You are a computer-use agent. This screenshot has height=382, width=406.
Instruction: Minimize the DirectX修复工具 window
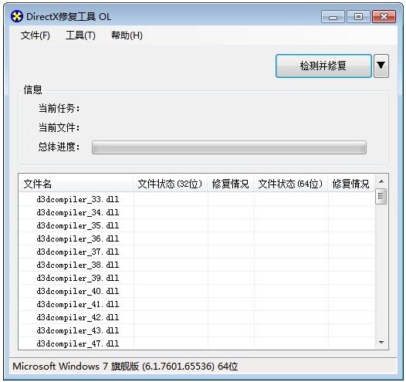(x=333, y=17)
